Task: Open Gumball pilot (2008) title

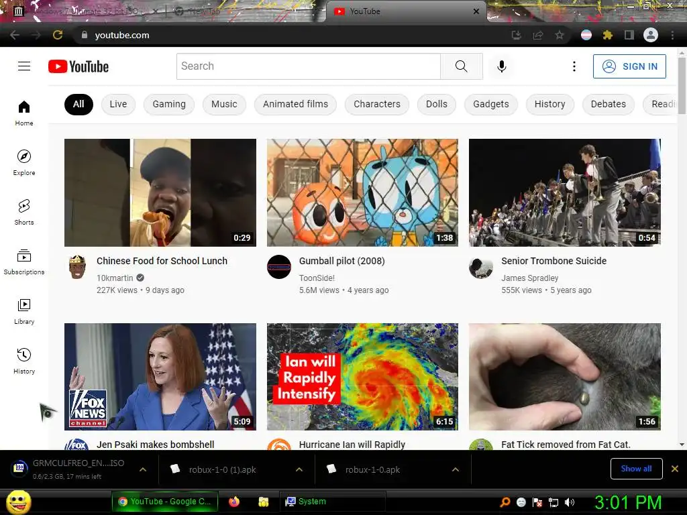Action: tap(341, 261)
